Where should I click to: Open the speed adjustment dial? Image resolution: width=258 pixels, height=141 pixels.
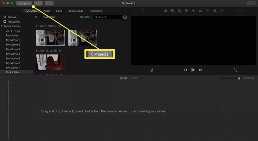click(x=208, y=11)
